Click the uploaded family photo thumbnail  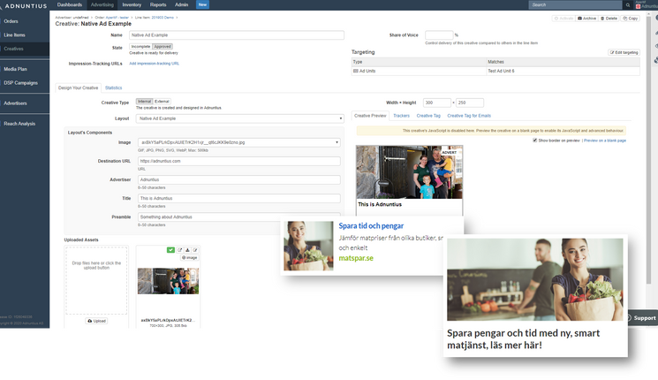tap(169, 281)
